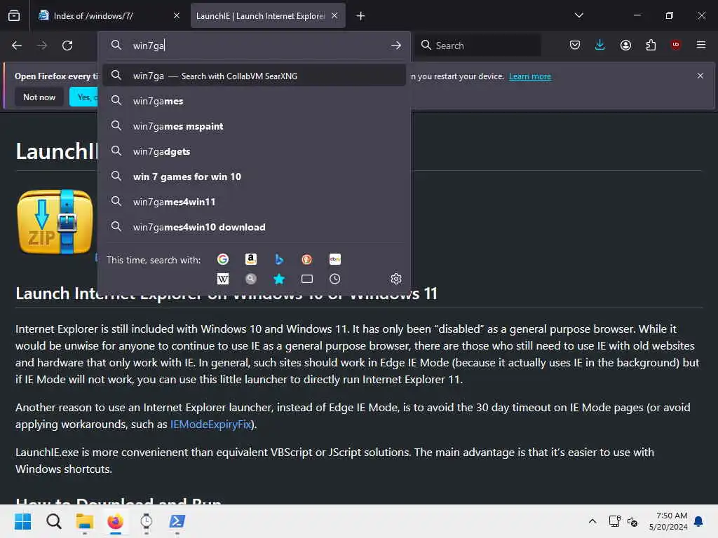Search open tabs via tab icon
718x538 pixels.
point(307,279)
